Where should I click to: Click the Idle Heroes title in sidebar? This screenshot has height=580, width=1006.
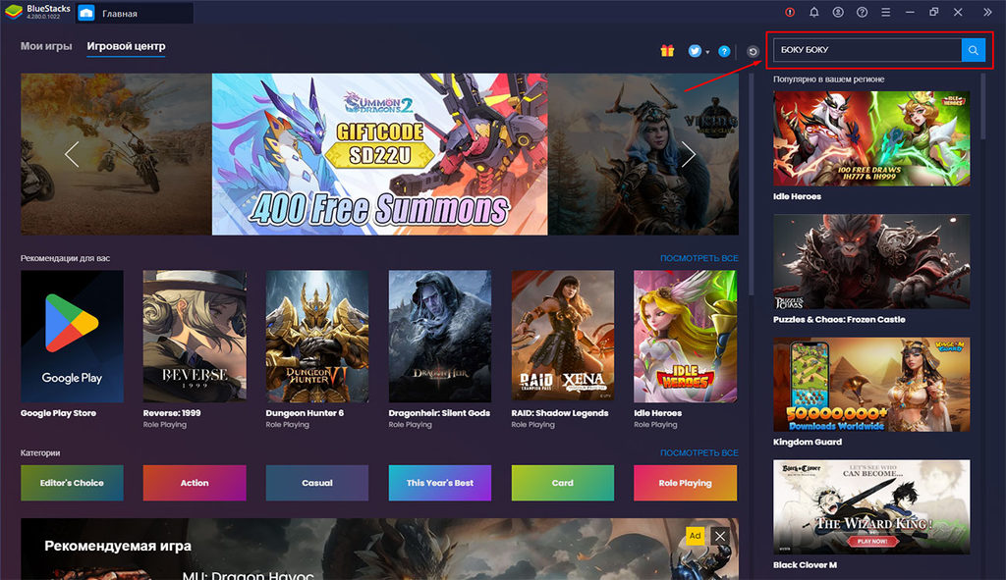point(797,196)
